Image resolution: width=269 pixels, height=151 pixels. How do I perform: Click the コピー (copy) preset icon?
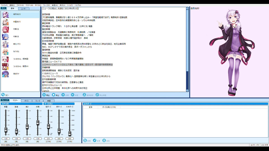coord(3,95)
